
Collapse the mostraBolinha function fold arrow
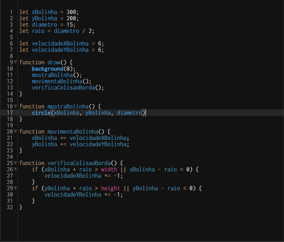(15, 106)
